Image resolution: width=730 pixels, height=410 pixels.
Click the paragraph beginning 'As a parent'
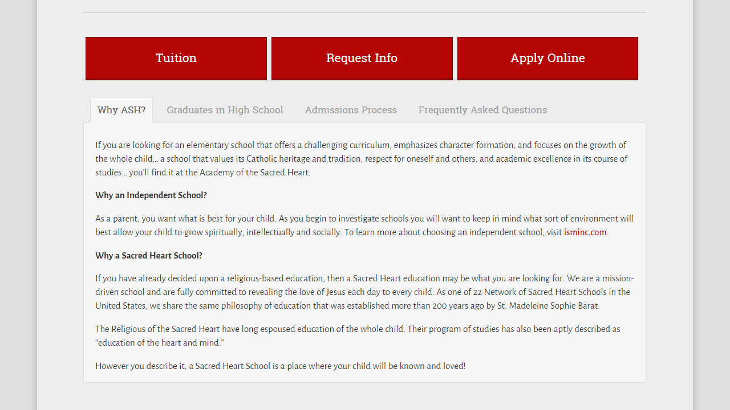364,225
